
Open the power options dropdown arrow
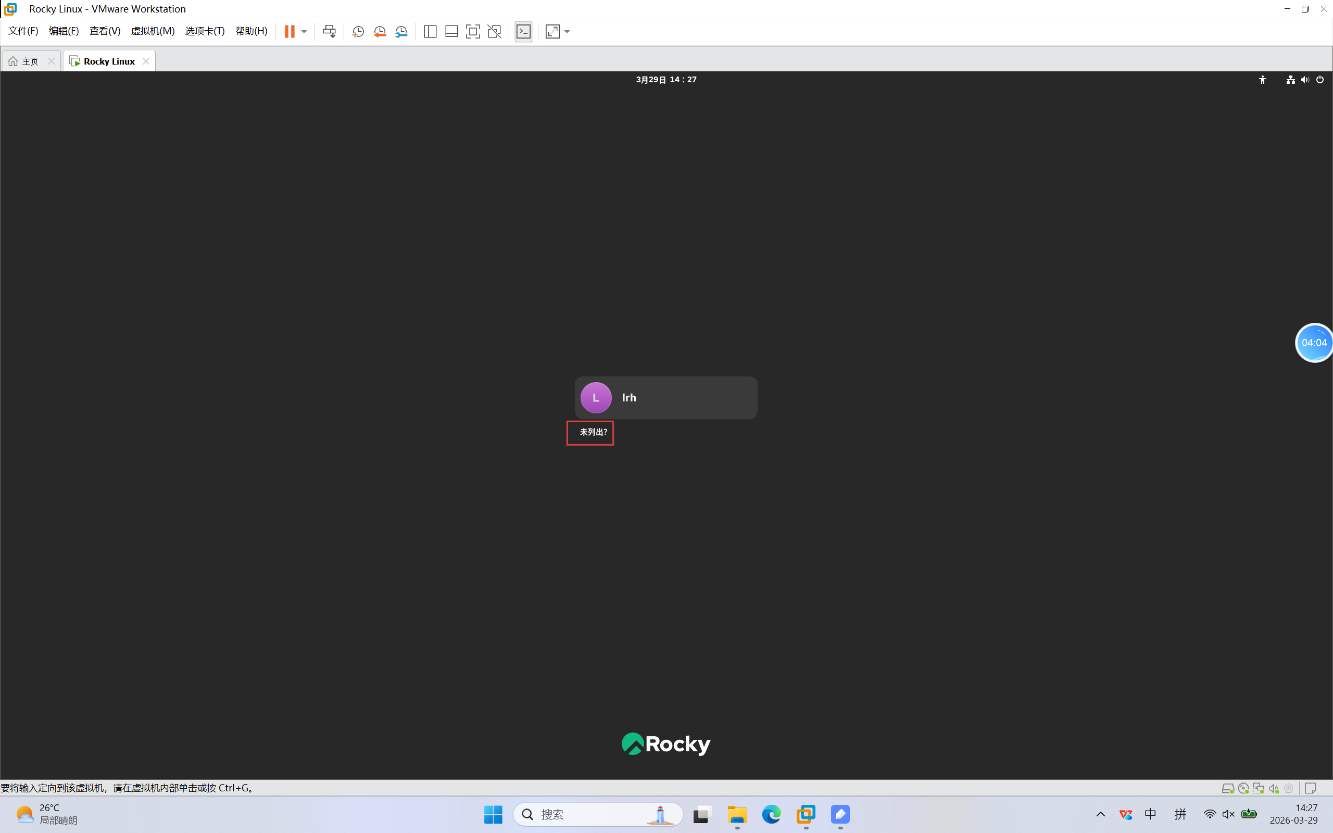click(304, 31)
